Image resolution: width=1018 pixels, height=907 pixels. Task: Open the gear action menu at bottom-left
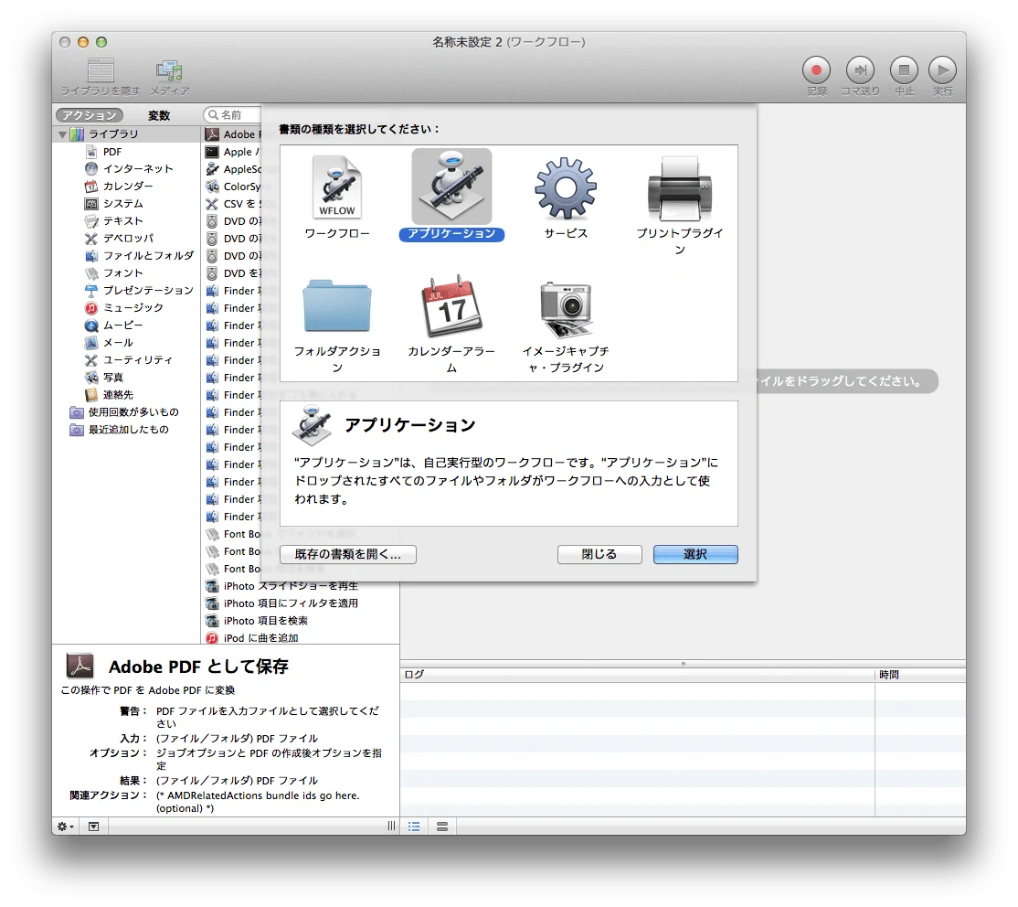(x=65, y=827)
